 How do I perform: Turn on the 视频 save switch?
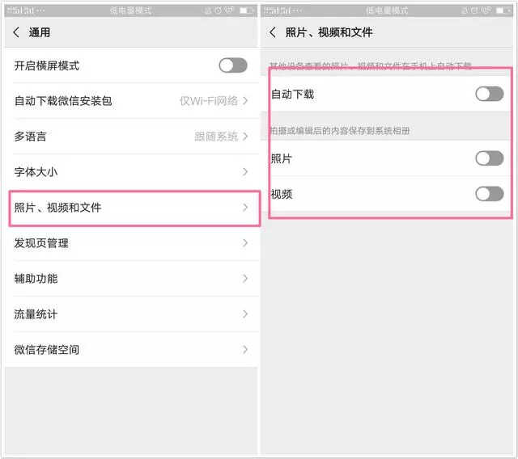click(x=490, y=194)
